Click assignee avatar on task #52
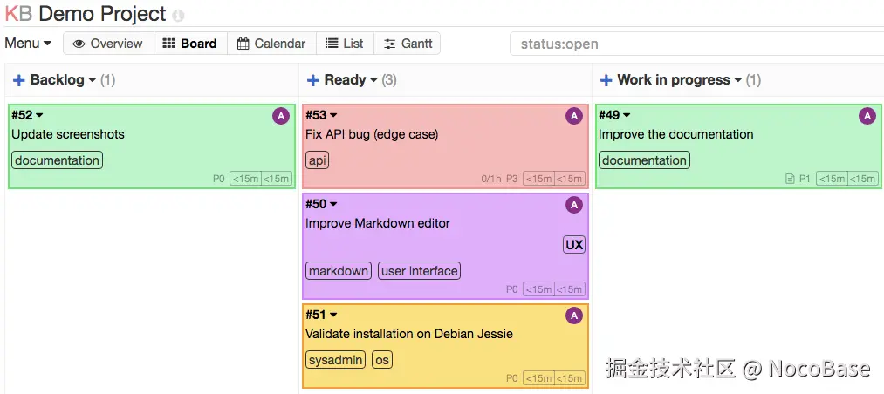Screen dimensions: 884x394 281,117
